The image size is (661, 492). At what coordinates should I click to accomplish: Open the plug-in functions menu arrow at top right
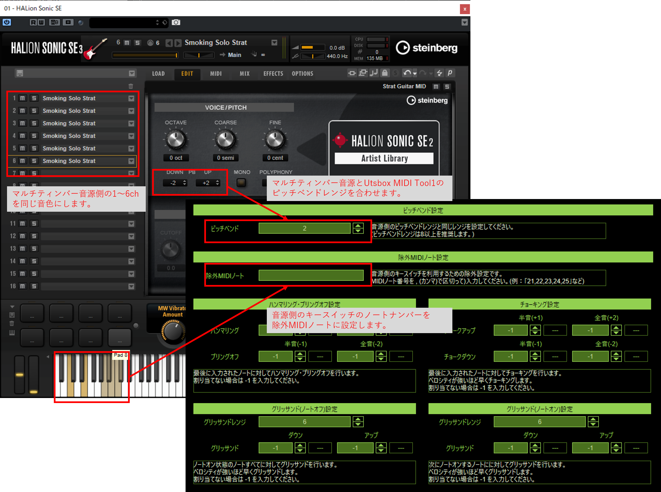point(464,22)
